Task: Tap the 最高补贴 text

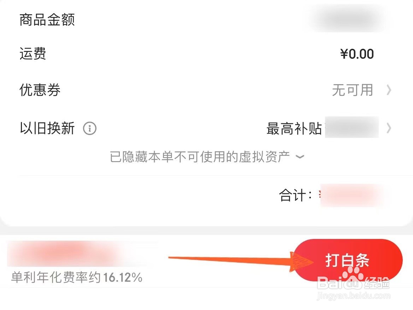Action: click(x=294, y=128)
